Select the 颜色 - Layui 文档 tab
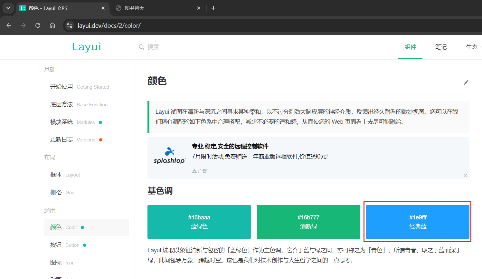482x279 pixels. coord(62,8)
